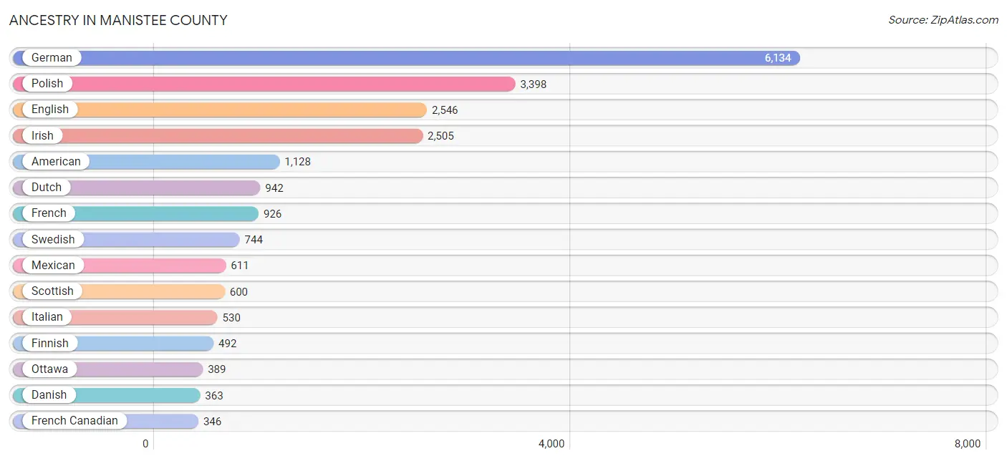The width and height of the screenshot is (1007, 461).
Task: Click the French ancestry label
Action: point(49,213)
